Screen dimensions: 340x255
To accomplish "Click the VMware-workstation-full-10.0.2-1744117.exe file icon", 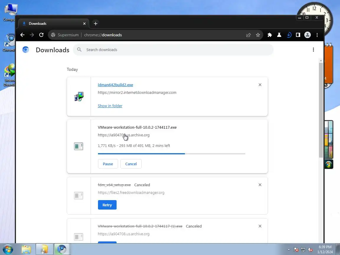I will (79, 146).
